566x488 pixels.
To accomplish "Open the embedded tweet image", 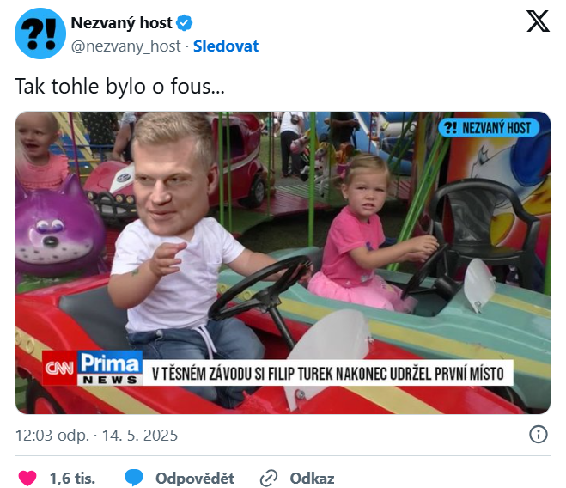I will 283,263.
